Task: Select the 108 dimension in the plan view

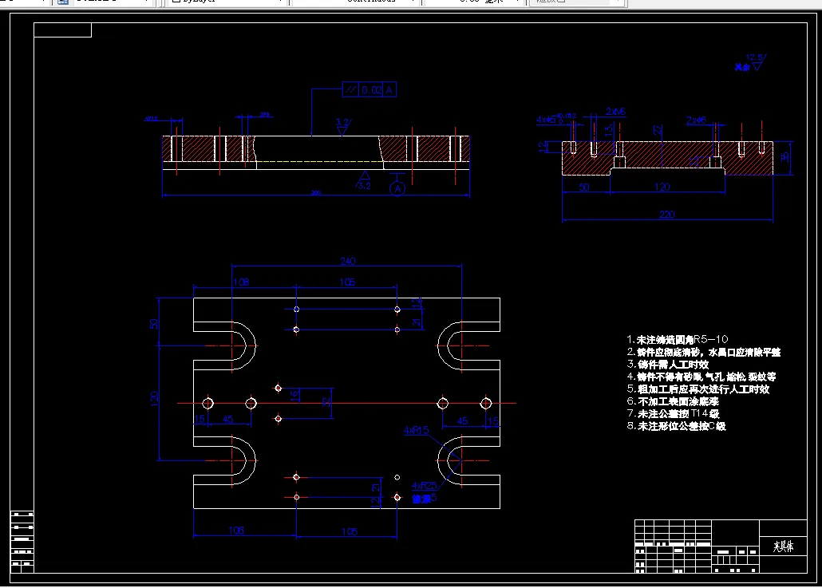Action: [241, 282]
